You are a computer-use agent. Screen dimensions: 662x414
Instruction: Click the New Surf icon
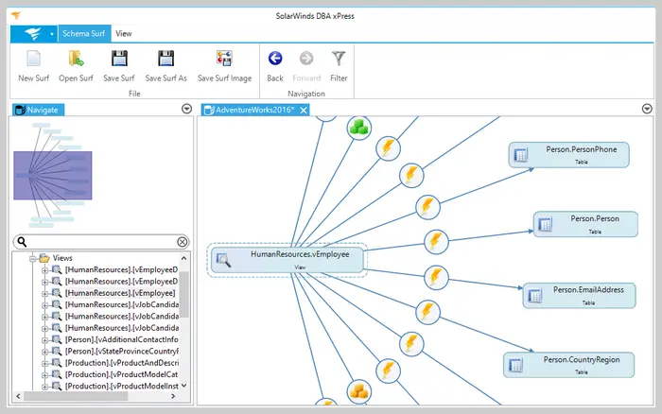pyautogui.click(x=32, y=60)
